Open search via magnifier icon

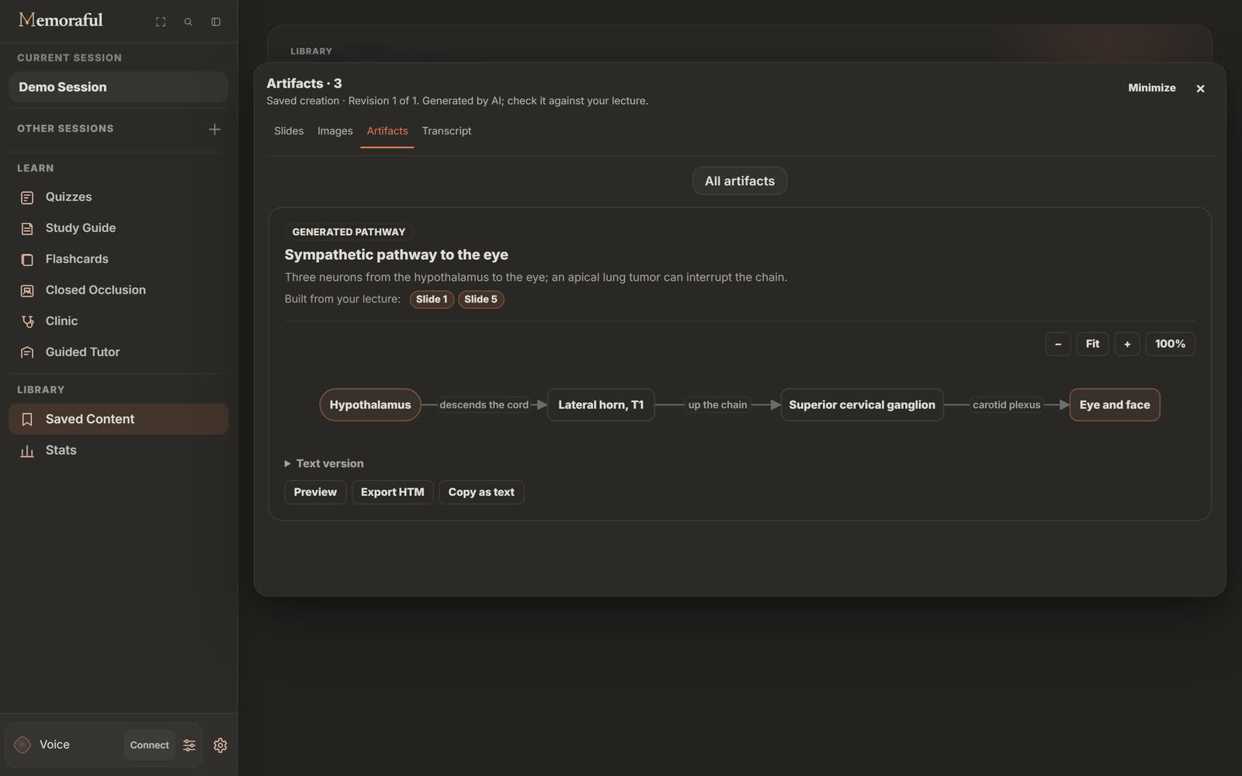pos(188,22)
